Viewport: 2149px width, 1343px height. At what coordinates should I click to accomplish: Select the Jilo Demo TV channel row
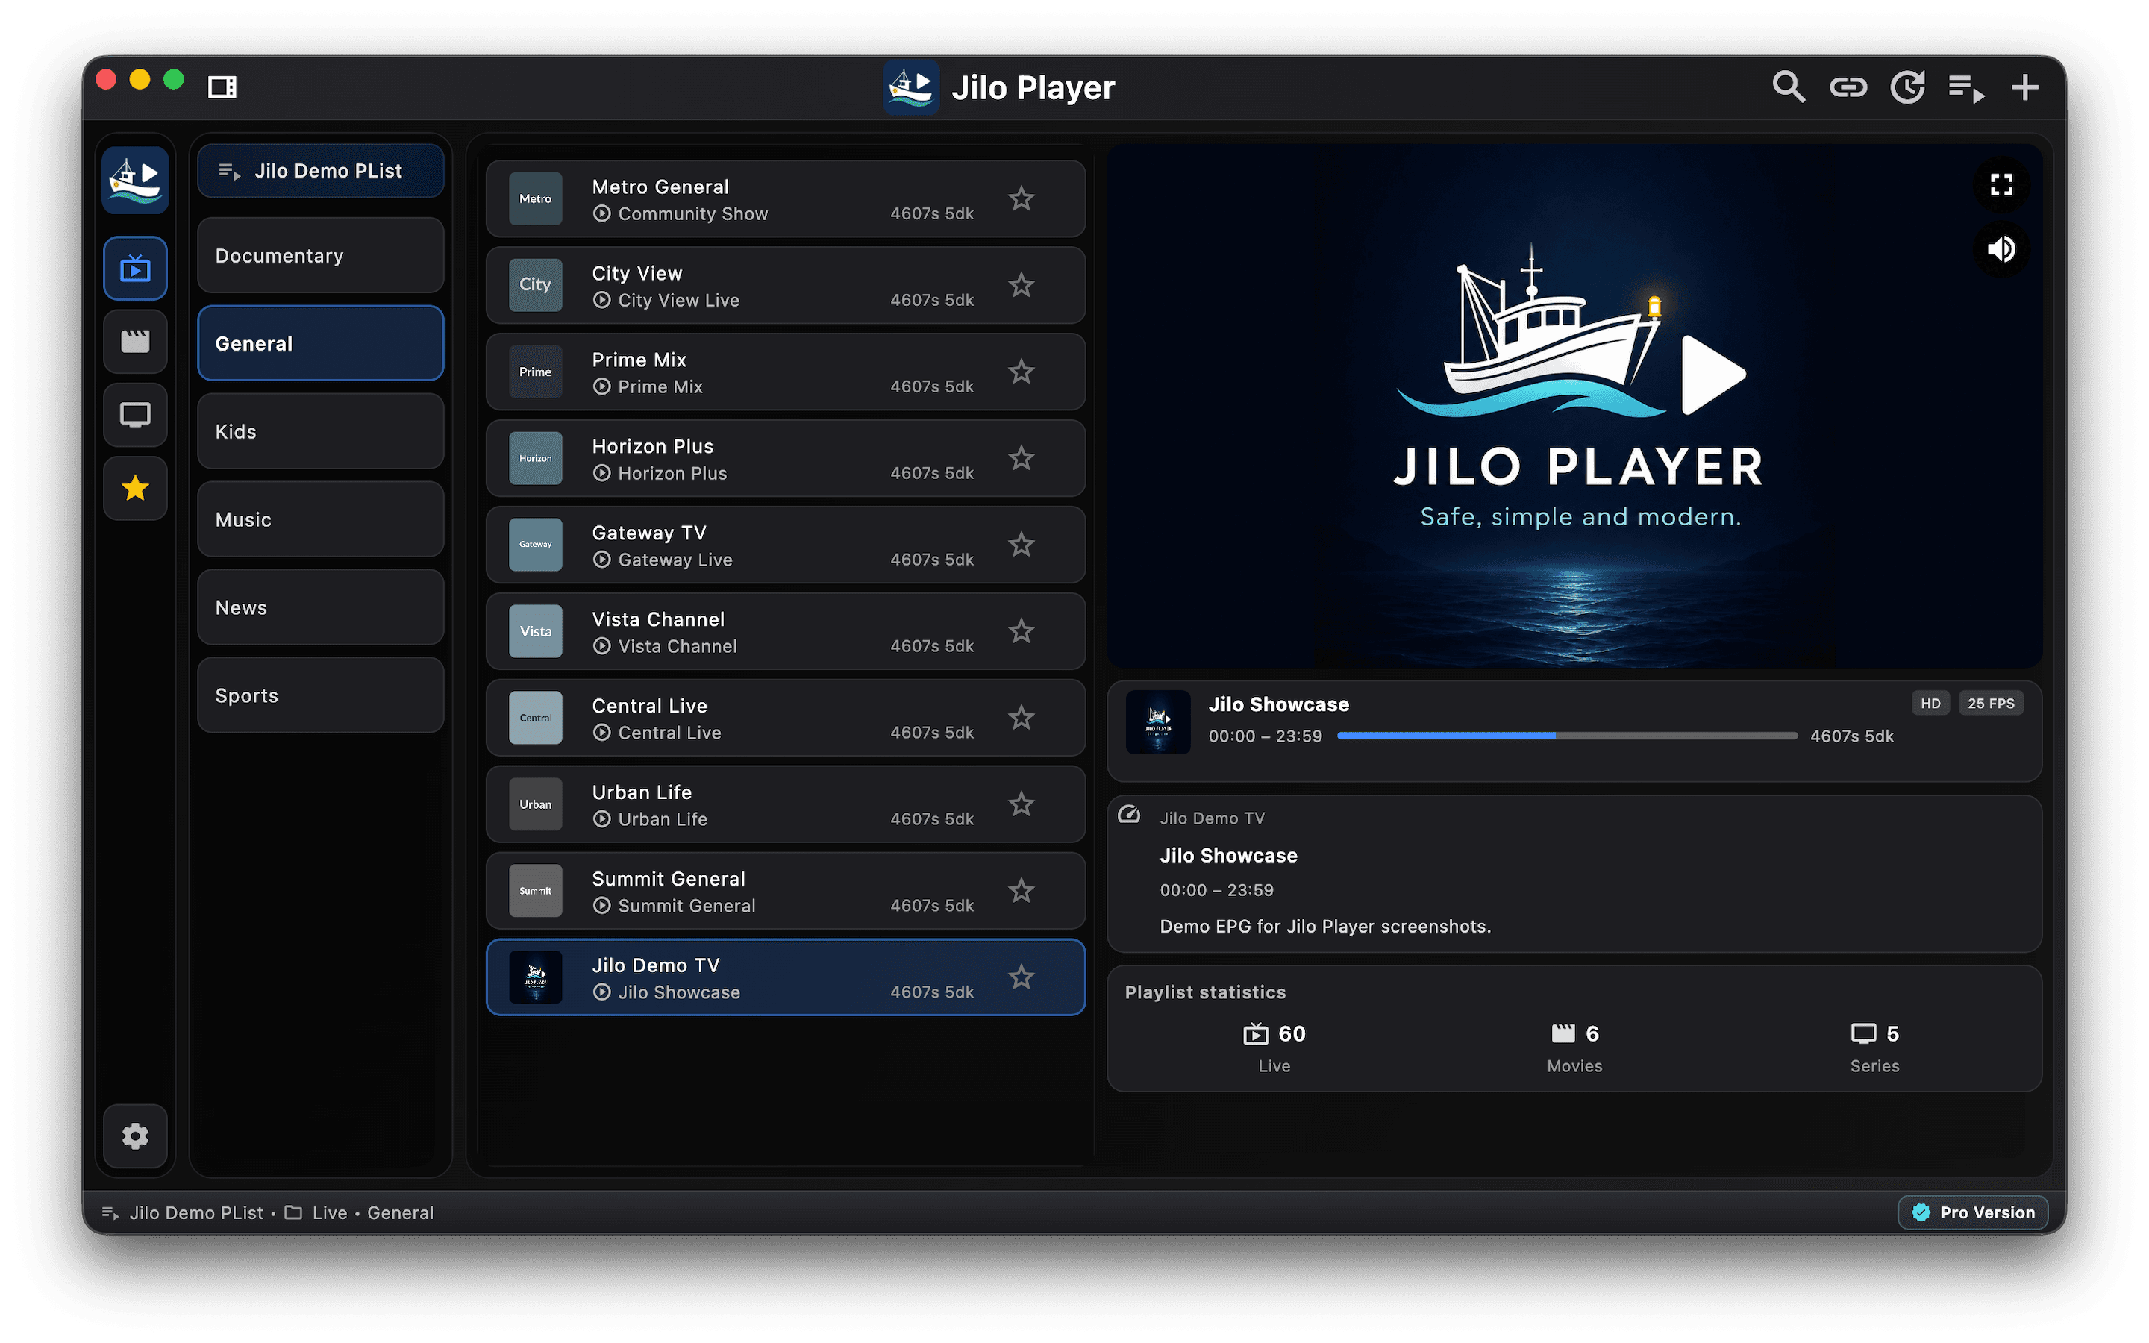click(x=786, y=977)
